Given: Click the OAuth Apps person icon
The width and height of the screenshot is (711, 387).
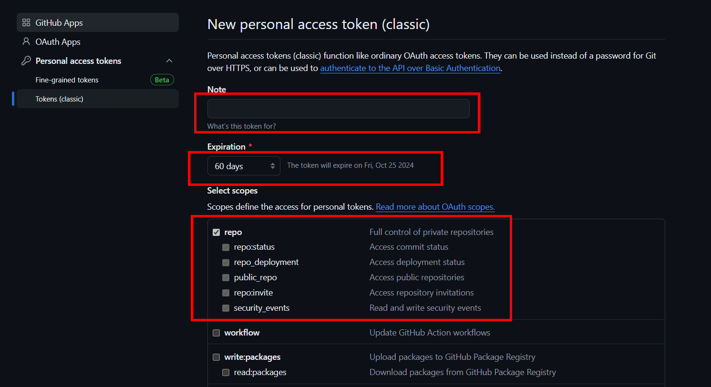Looking at the screenshot, I should click(26, 42).
